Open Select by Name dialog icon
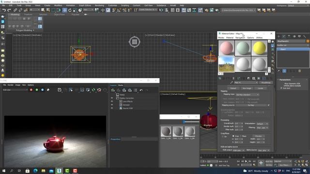 pyautogui.click(x=48, y=10)
